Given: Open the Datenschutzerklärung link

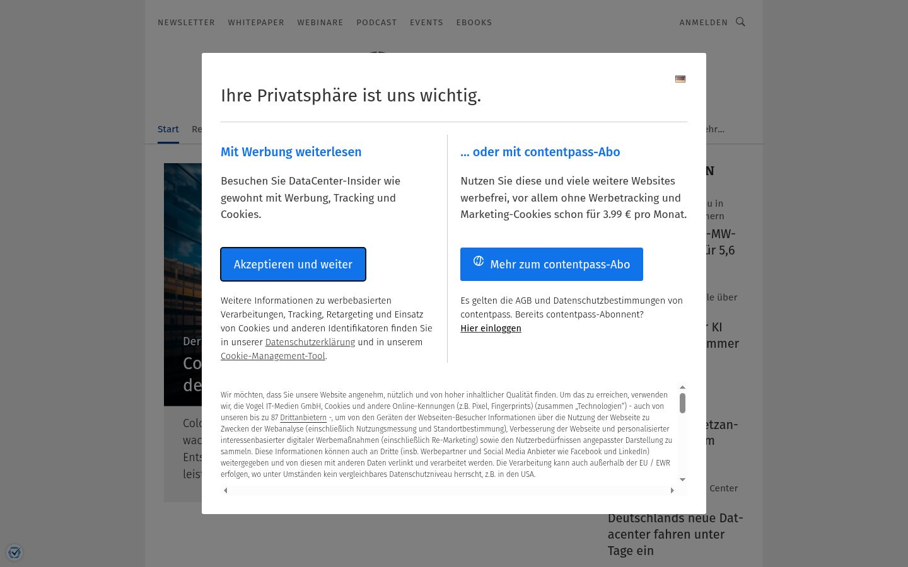Looking at the screenshot, I should click(310, 342).
